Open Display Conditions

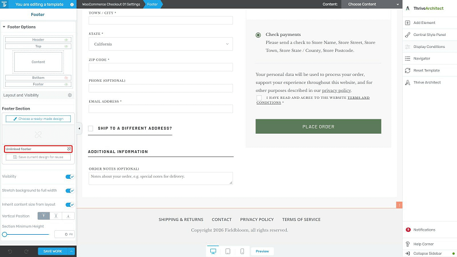click(430, 47)
